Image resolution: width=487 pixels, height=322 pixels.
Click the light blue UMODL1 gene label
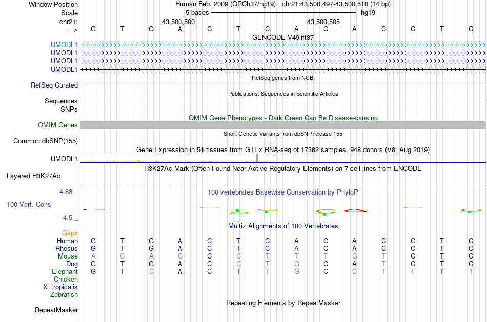(x=64, y=45)
